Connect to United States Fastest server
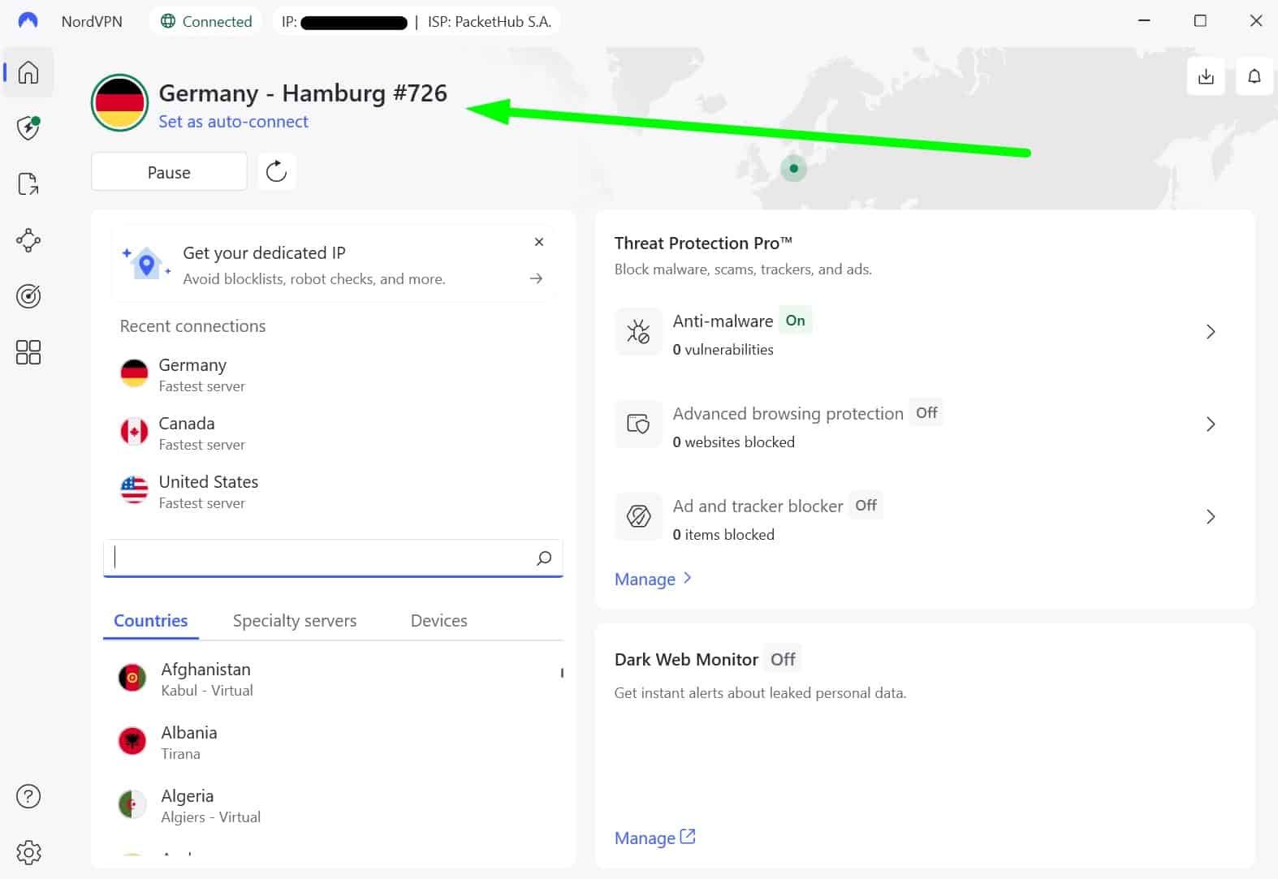The image size is (1278, 879). tap(333, 491)
